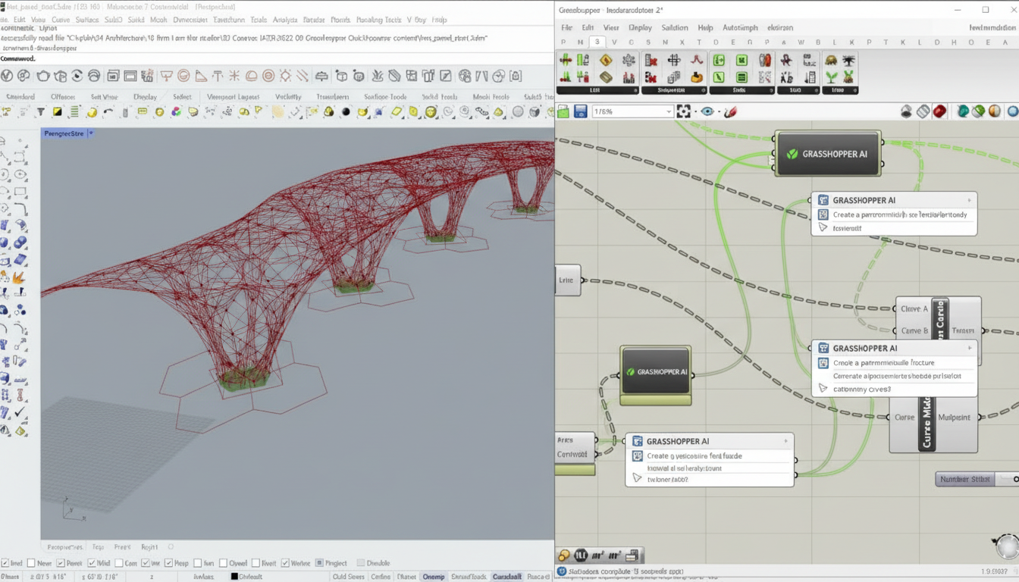Screen dimensions: 1019x582
Task: Click the red sketch brush icon beside the eye icon
Action: coord(731,111)
